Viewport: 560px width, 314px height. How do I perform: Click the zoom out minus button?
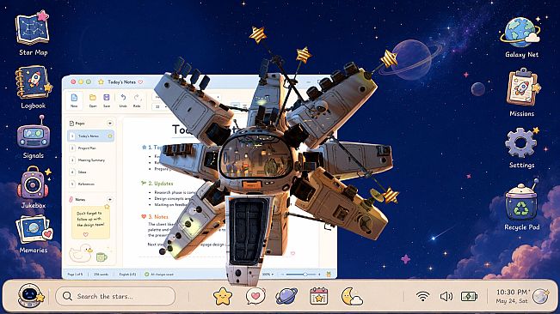pyautogui.click(x=282, y=275)
